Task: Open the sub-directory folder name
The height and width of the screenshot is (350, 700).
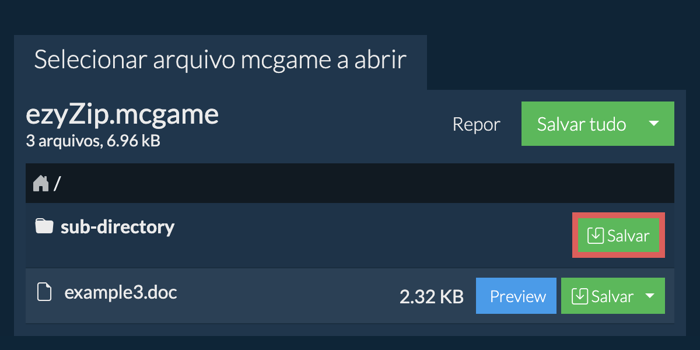Action: click(117, 226)
